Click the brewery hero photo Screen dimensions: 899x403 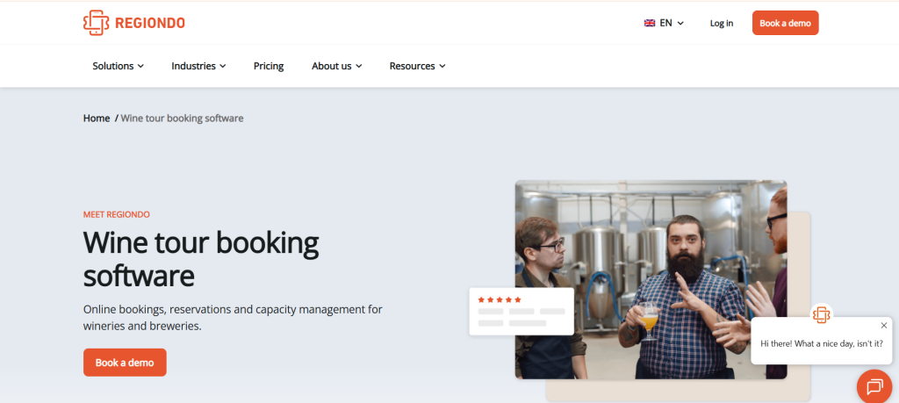pyautogui.click(x=651, y=279)
